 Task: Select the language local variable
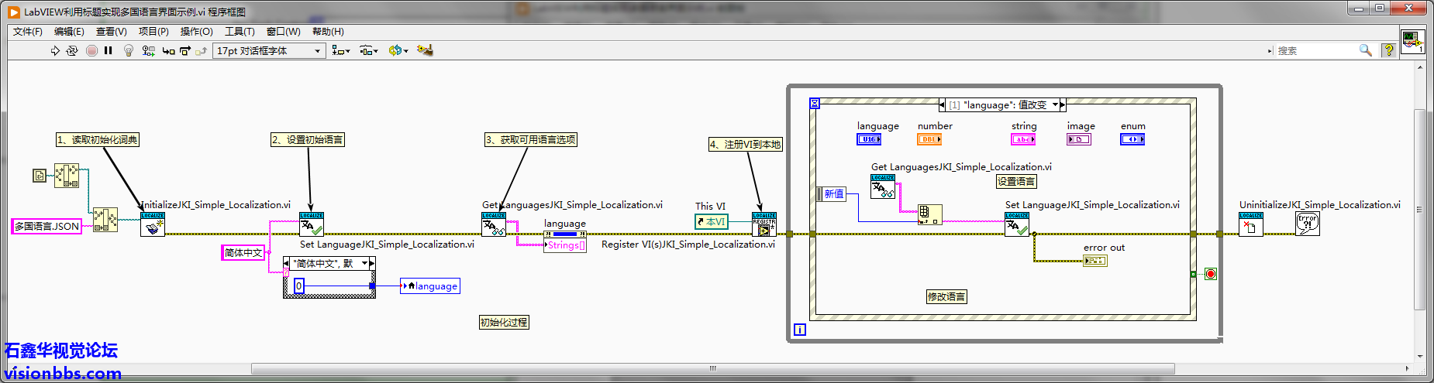430,286
